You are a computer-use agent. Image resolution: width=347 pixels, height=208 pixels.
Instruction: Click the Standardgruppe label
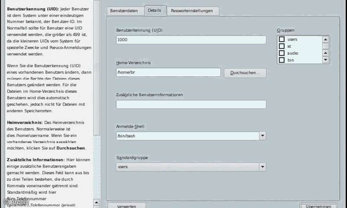132,158
